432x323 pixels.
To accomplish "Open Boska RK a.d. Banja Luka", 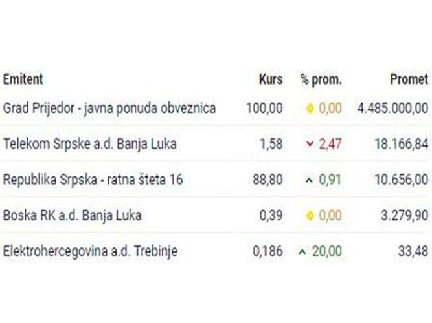I will [x=73, y=216].
